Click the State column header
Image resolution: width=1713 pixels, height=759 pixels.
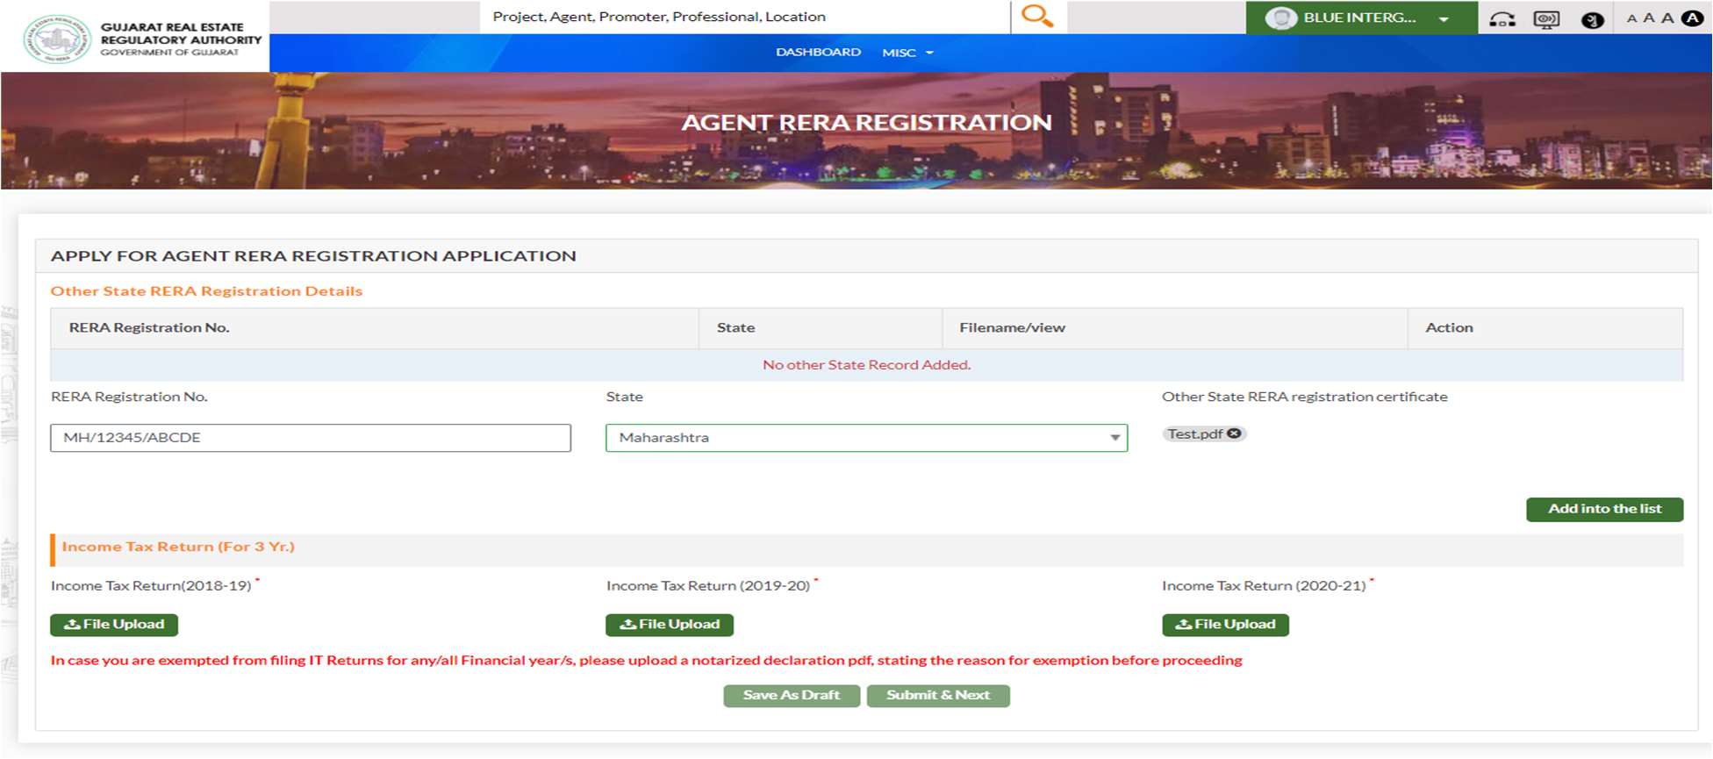(821, 328)
